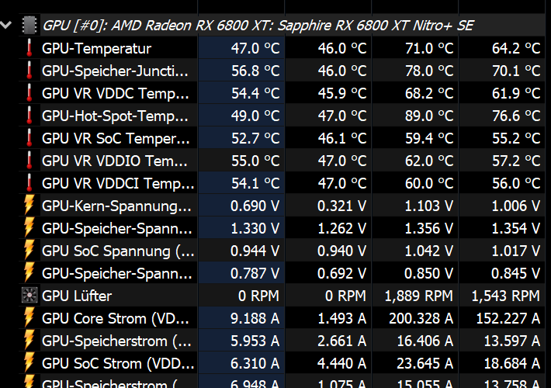551x388 pixels.
Task: Click lightning icon beside GPU SoC Spannung
Action: point(29,250)
